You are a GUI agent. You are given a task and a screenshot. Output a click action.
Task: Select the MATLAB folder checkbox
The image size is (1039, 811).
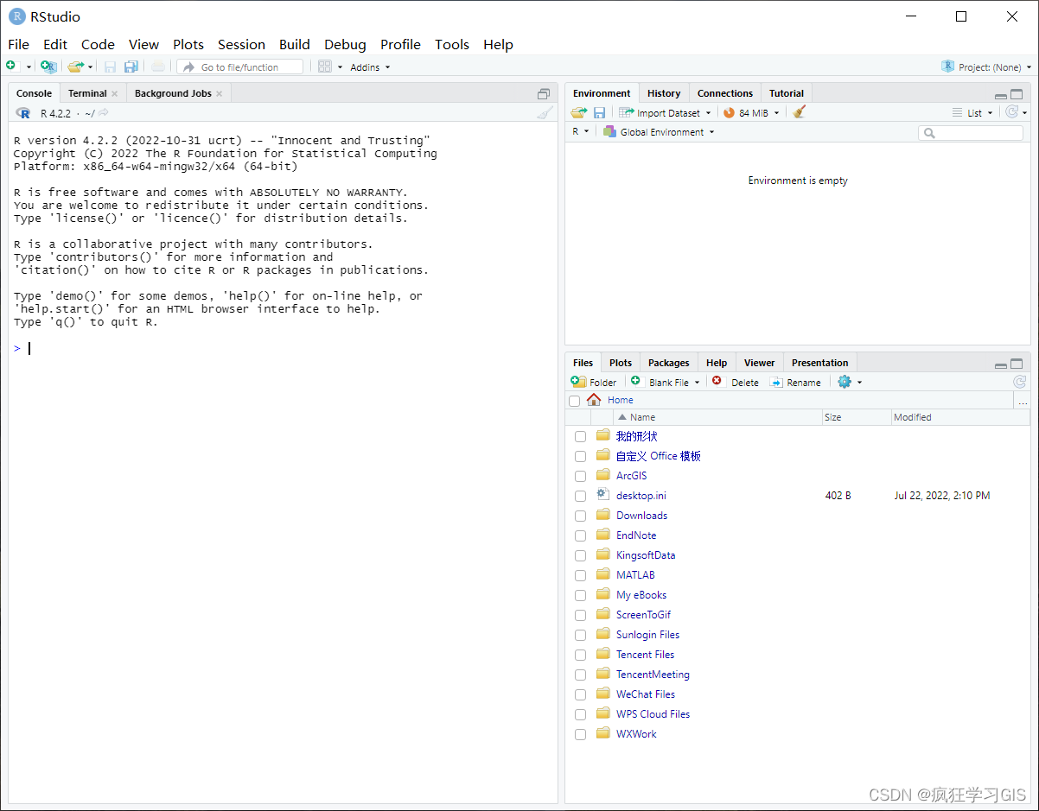[580, 575]
